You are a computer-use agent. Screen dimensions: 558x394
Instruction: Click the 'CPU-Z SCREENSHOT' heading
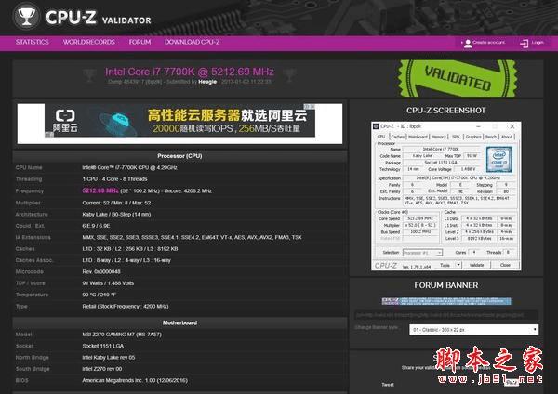coord(445,111)
